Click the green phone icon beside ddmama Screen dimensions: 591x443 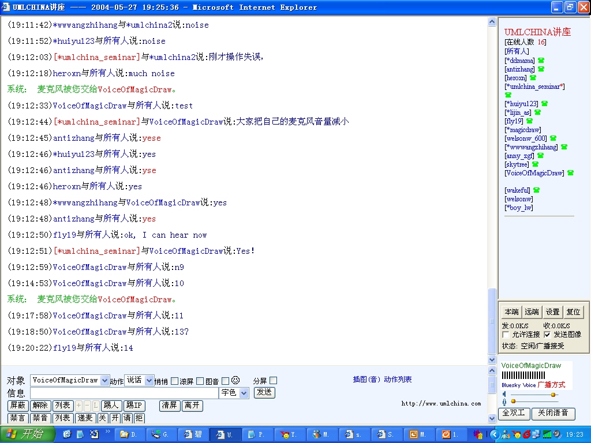click(541, 60)
